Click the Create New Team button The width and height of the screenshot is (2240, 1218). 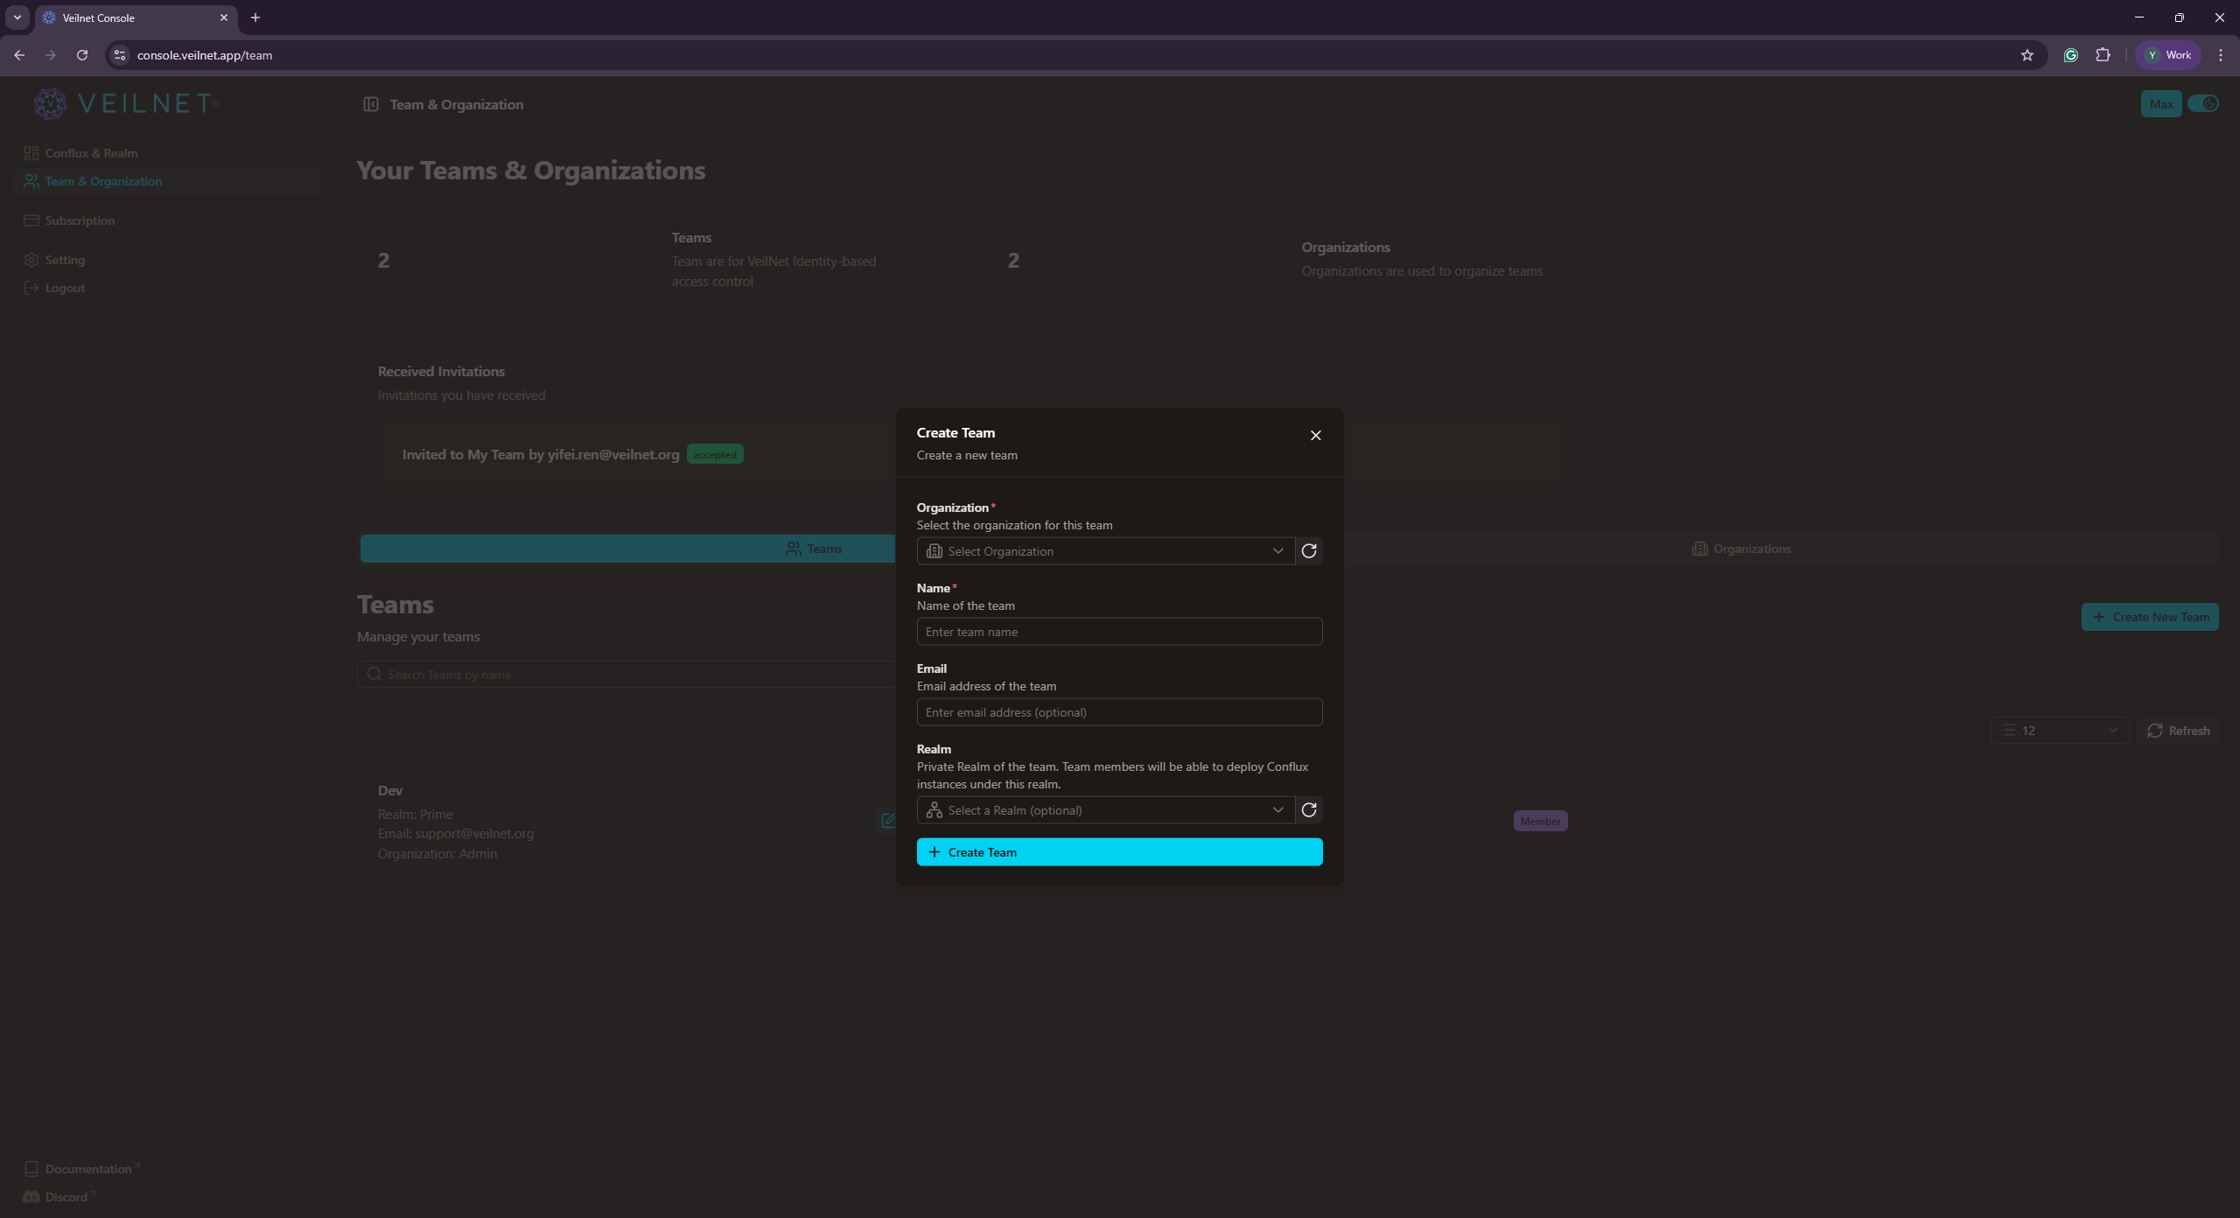coord(2150,617)
